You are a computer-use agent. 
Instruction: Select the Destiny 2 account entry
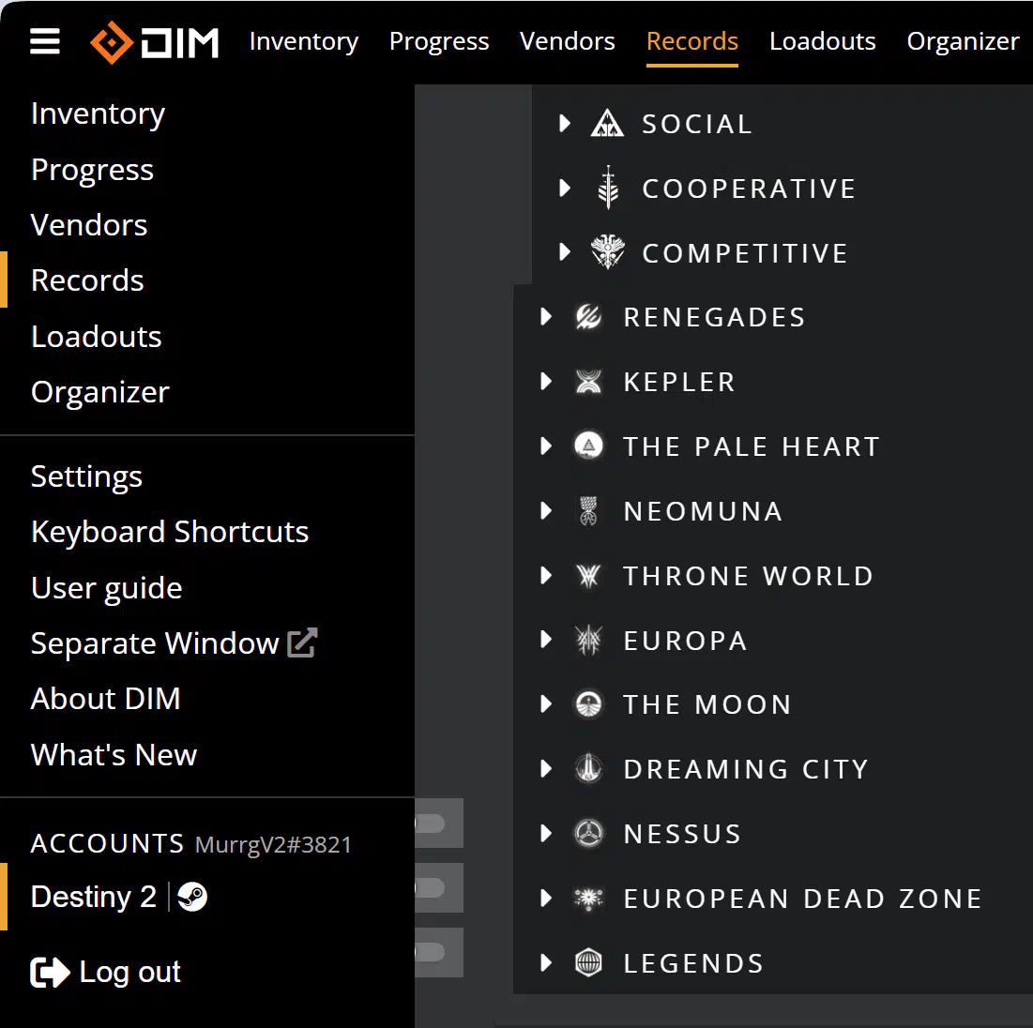pos(94,897)
